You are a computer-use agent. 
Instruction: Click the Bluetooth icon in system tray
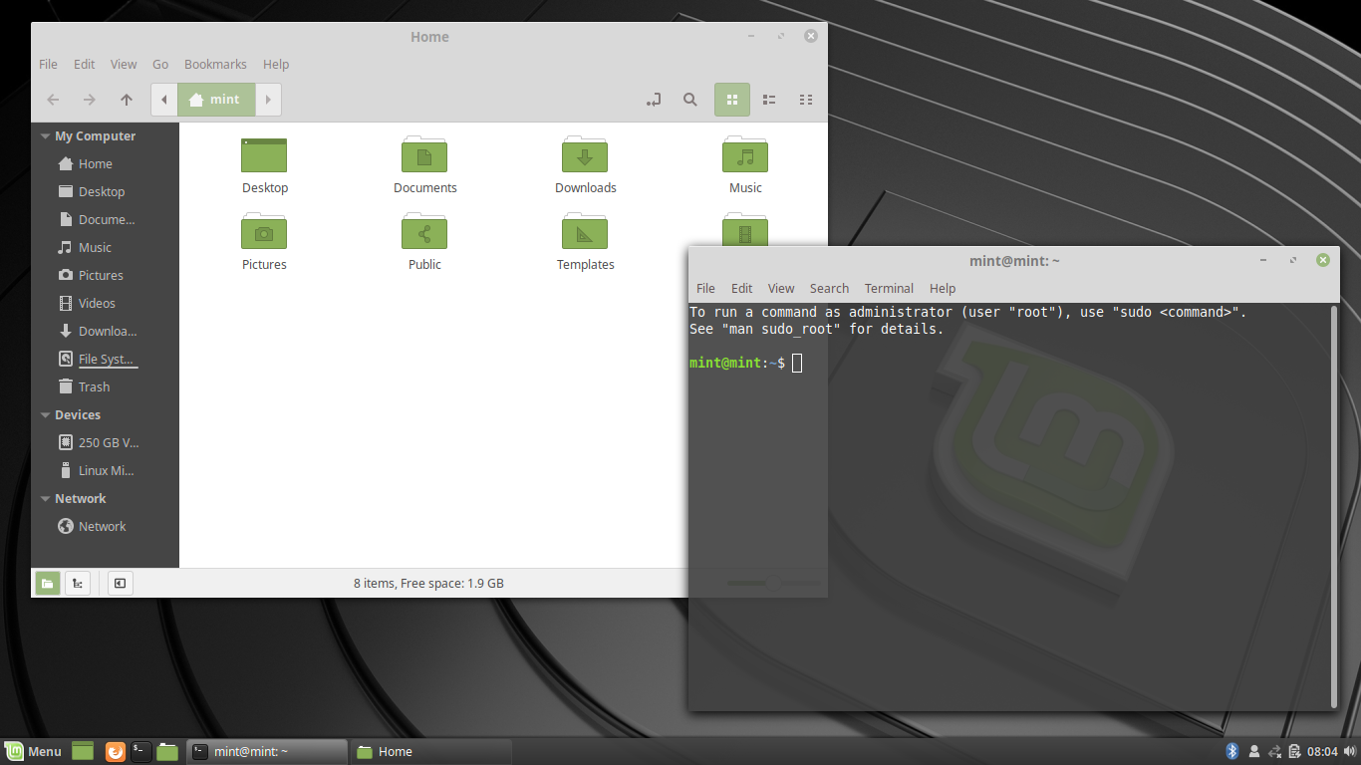click(1232, 751)
